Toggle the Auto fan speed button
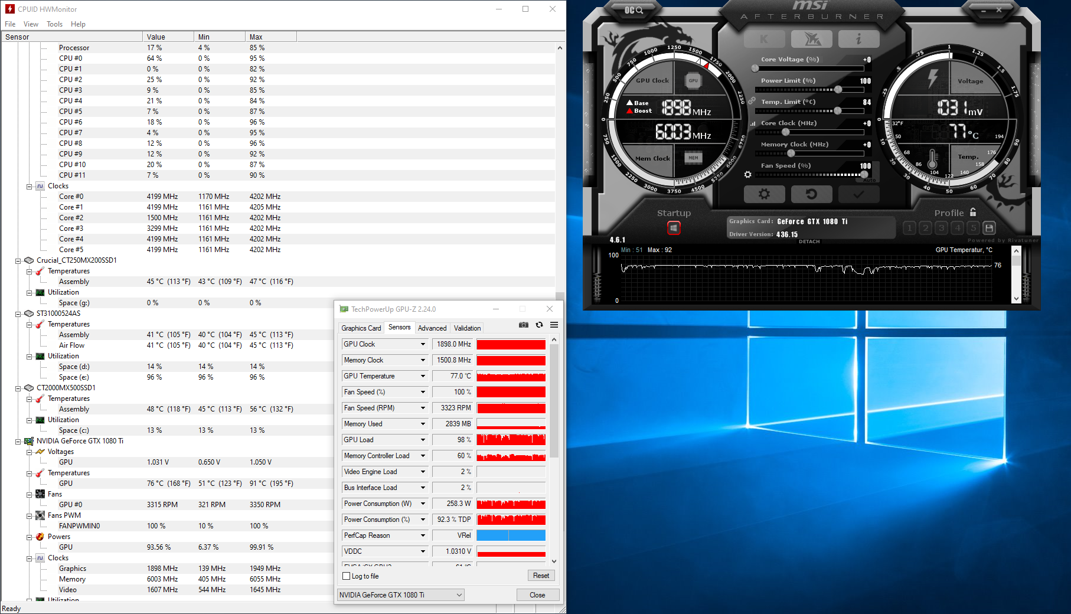This screenshot has height=614, width=1071. click(870, 181)
